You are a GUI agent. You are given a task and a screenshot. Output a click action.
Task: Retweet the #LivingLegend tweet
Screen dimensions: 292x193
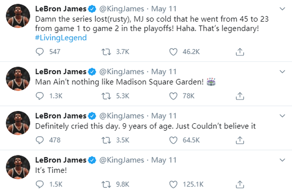point(106,52)
